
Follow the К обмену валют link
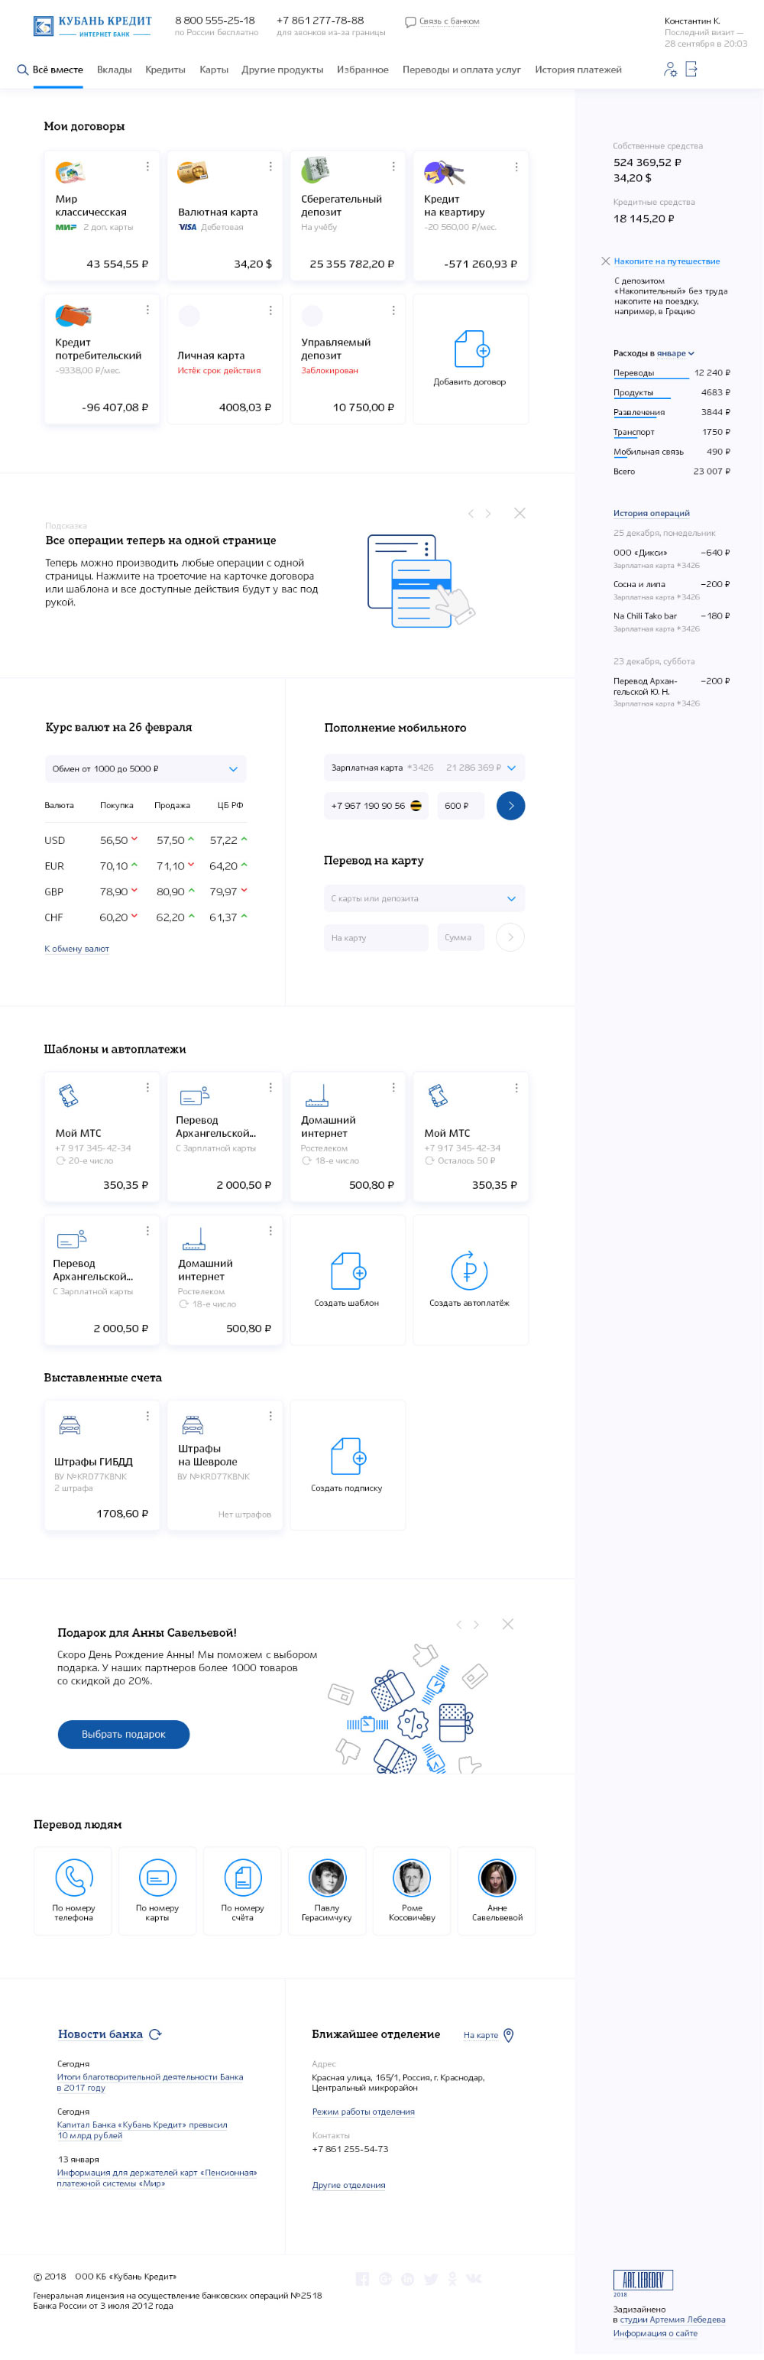(77, 948)
